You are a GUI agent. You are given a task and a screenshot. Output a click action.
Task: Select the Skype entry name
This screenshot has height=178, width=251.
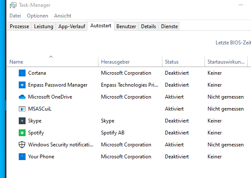35,121
